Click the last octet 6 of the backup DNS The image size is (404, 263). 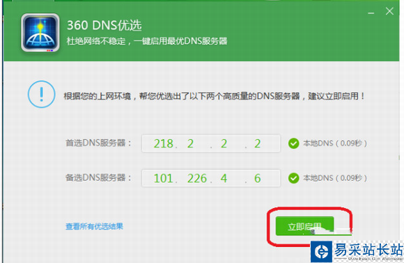pos(258,178)
